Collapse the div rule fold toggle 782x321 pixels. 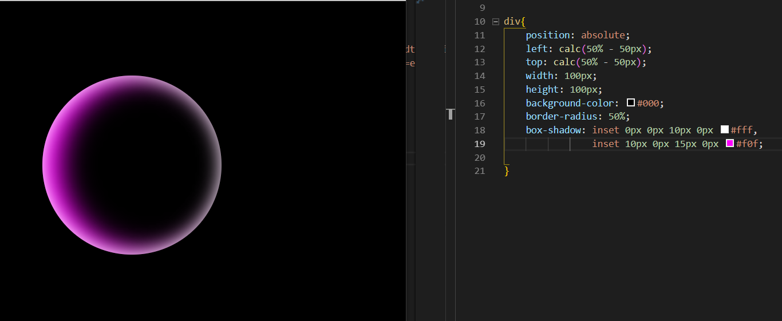point(495,22)
